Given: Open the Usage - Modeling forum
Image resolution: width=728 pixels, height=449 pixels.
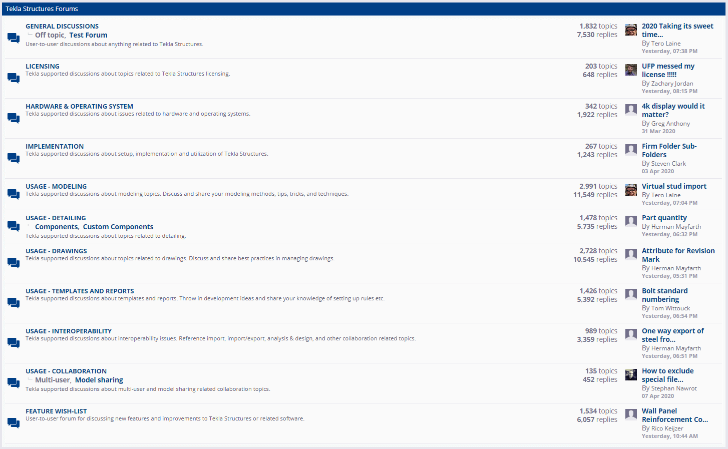Looking at the screenshot, I should point(56,187).
